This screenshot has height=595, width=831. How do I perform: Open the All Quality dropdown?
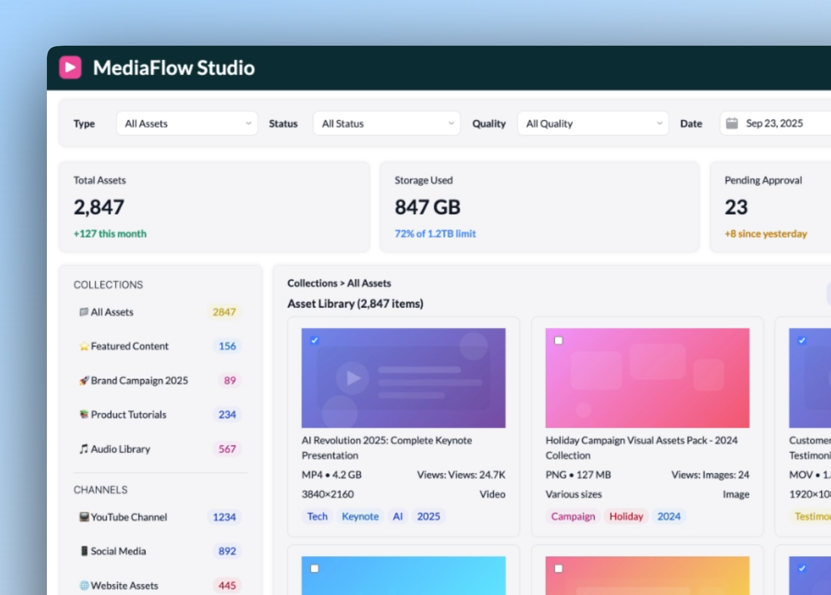pos(592,123)
